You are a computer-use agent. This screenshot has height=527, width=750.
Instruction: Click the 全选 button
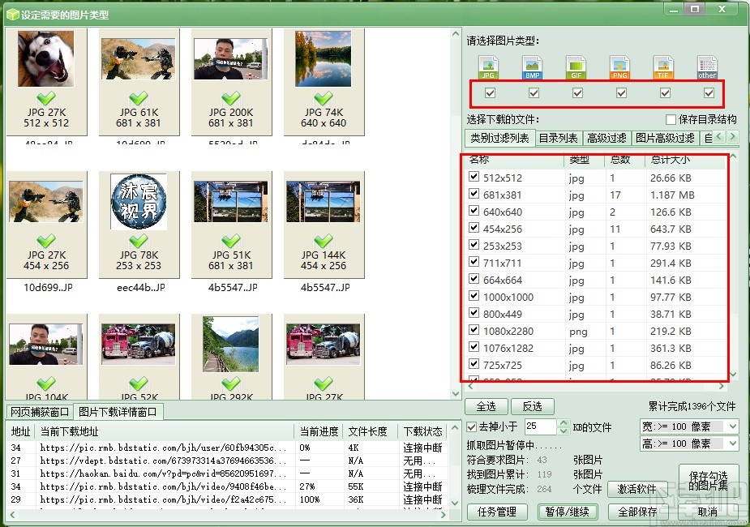pyautogui.click(x=486, y=406)
